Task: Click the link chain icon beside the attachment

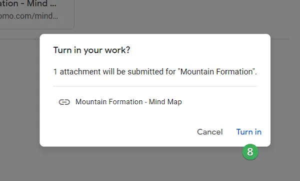Action: [x=64, y=102]
